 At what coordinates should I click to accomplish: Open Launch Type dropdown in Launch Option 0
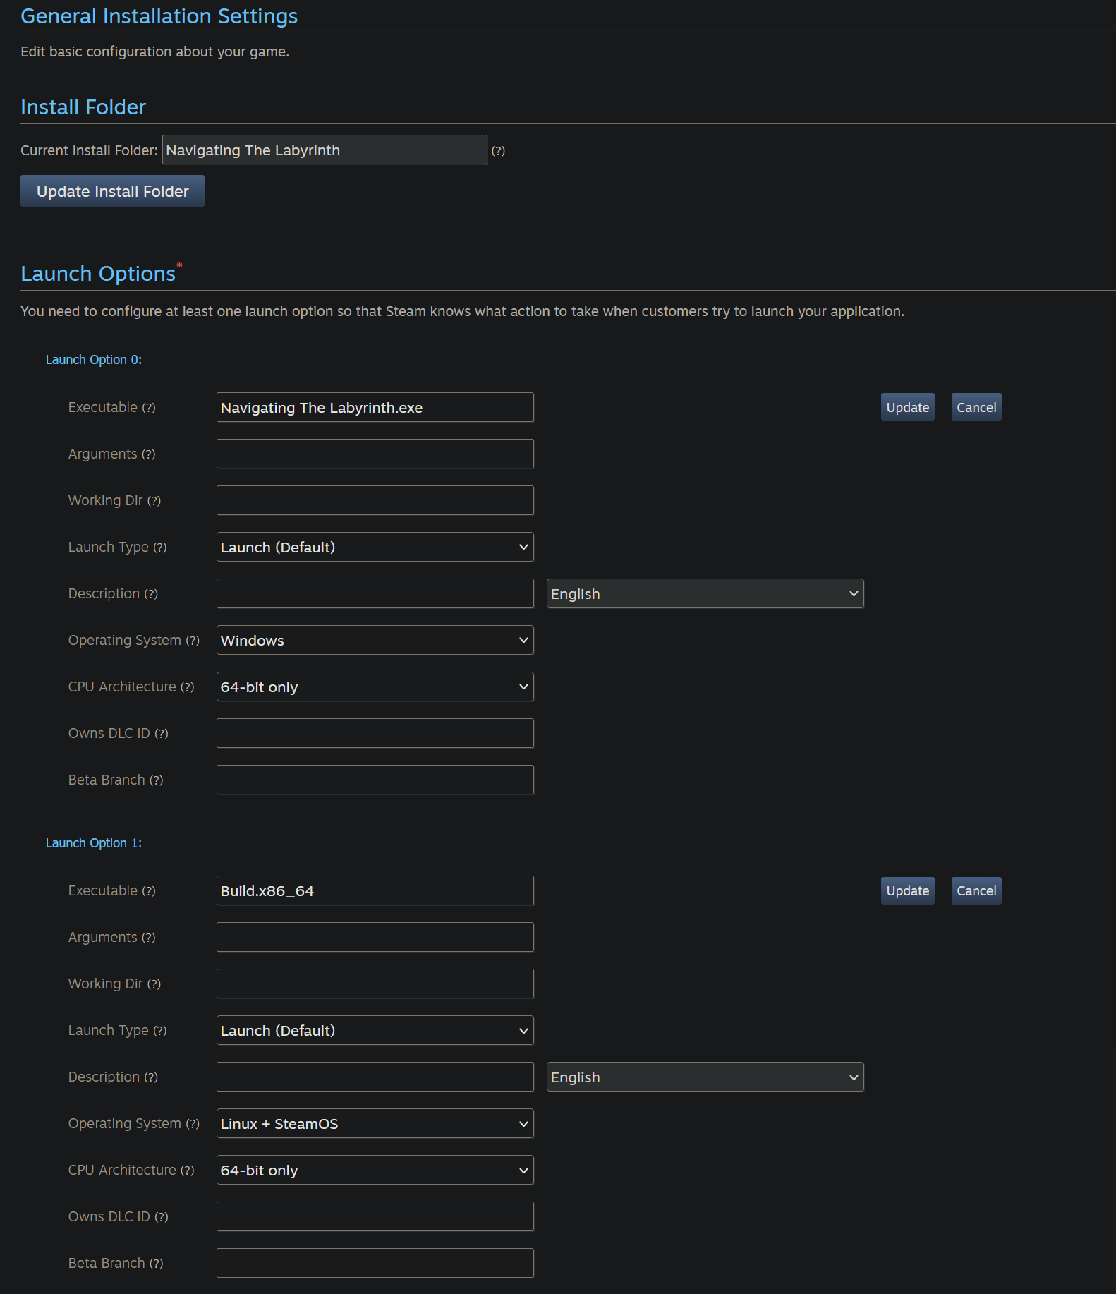375,548
